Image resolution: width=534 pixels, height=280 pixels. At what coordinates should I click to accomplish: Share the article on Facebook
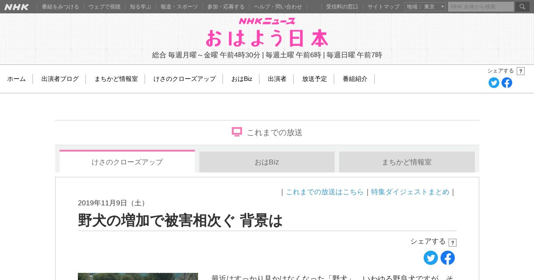pyautogui.click(x=448, y=258)
